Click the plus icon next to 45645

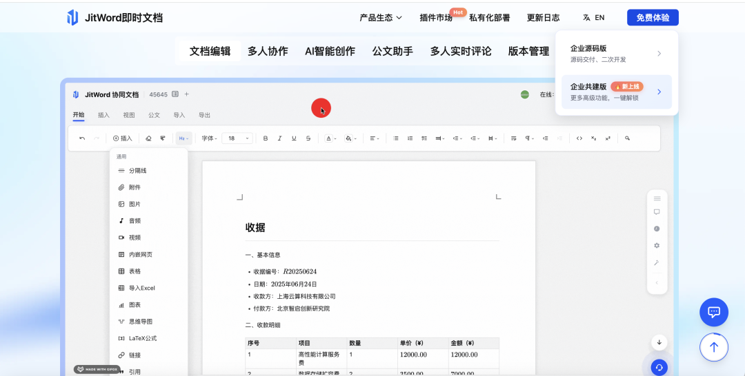tap(187, 94)
